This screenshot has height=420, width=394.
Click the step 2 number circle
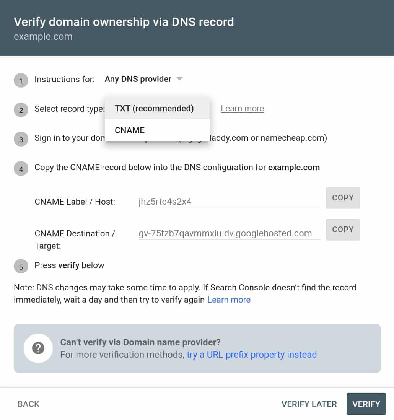coord(21,110)
